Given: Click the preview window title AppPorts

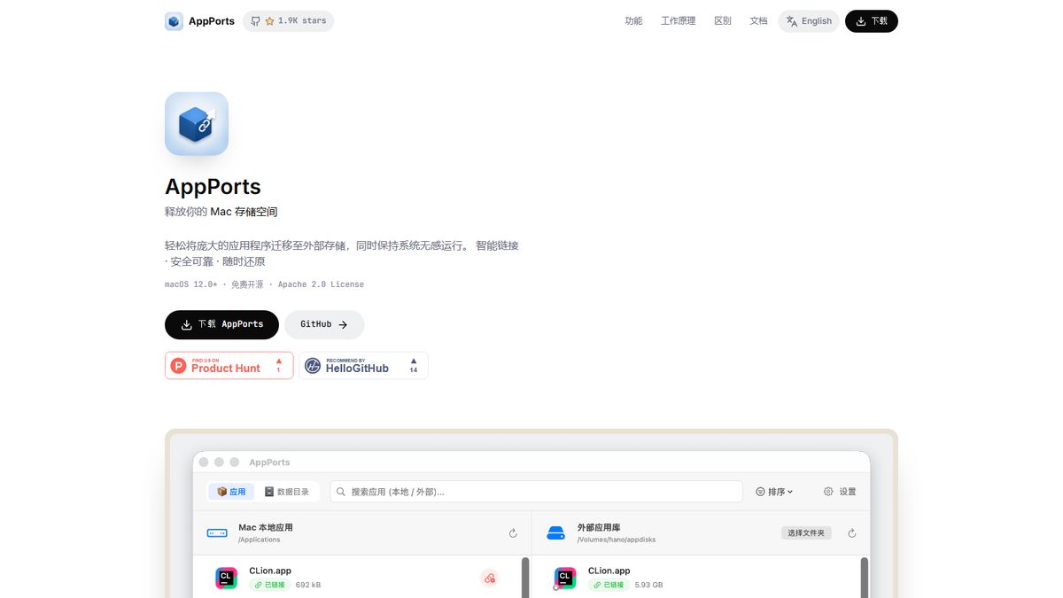Looking at the screenshot, I should pyautogui.click(x=269, y=462).
